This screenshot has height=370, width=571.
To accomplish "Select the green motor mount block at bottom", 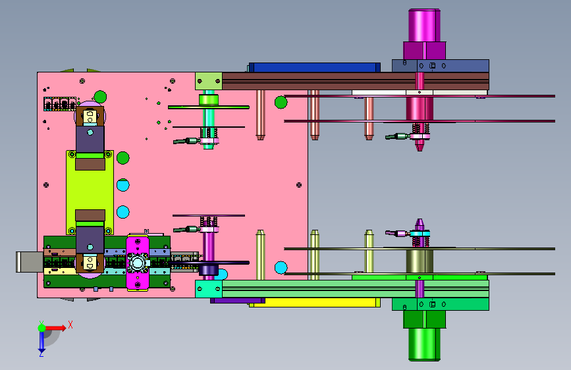I will (440, 304).
